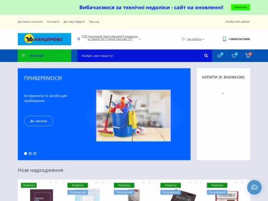The image size is (268, 201).
Task: Heart icon on third product card
Action: [x=155, y=183]
